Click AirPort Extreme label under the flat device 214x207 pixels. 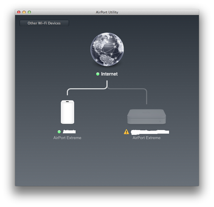[x=146, y=138]
